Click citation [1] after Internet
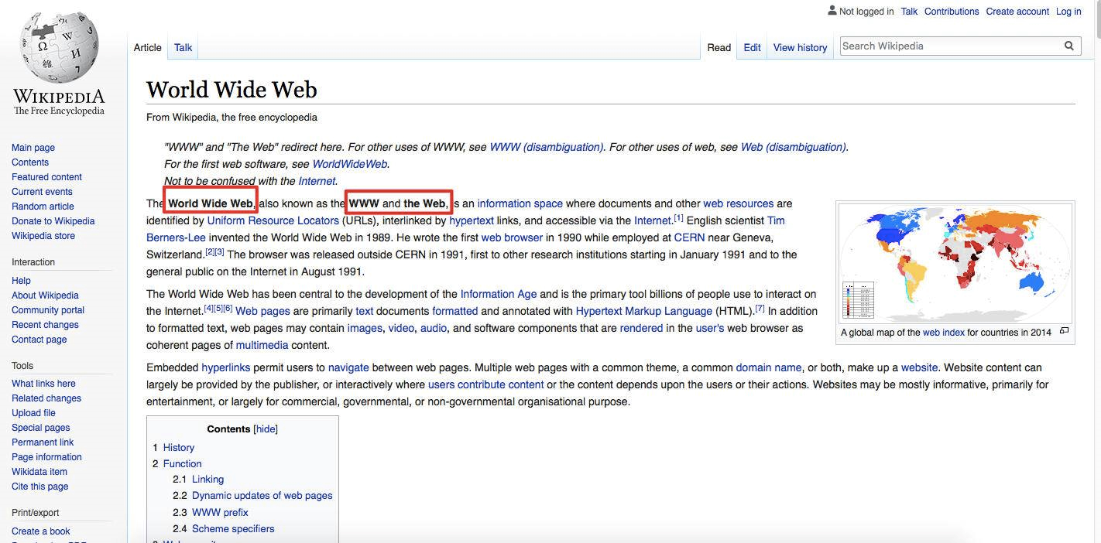The width and height of the screenshot is (1101, 543). click(678, 218)
